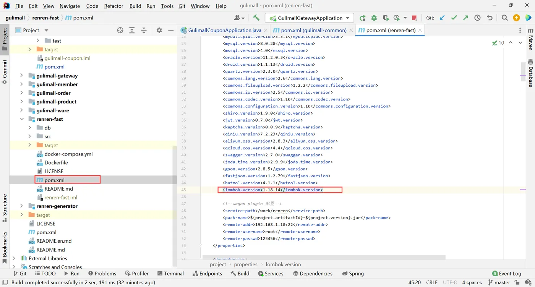Collapse all in Project tool window
535x287 pixels.
144,30
